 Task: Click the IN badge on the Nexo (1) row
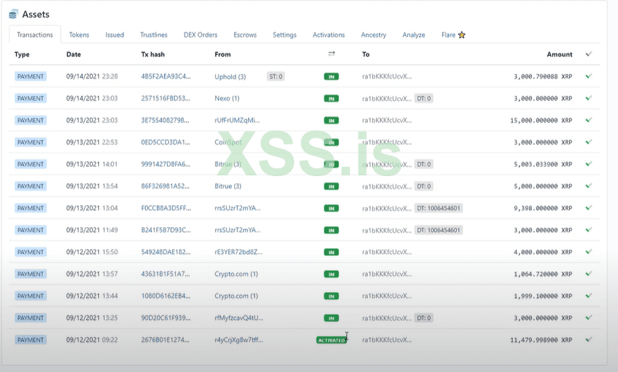point(331,98)
